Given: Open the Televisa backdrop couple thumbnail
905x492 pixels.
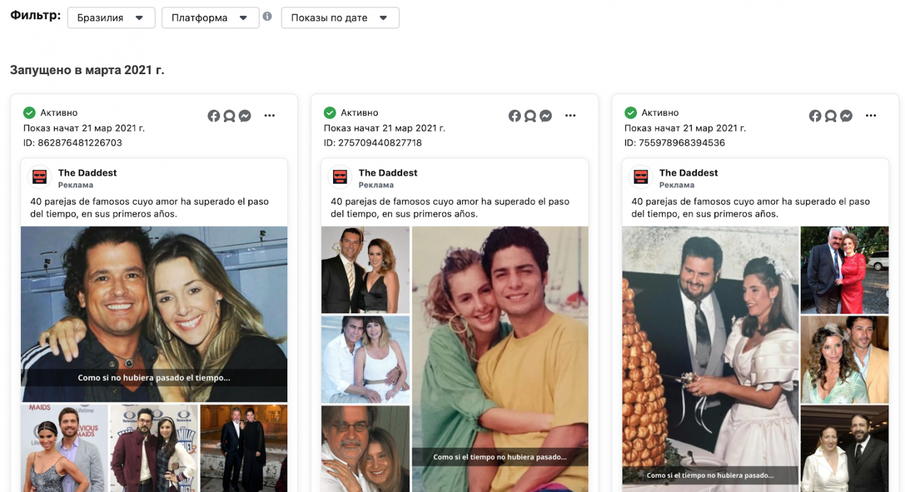Looking at the screenshot, I should point(154,448).
